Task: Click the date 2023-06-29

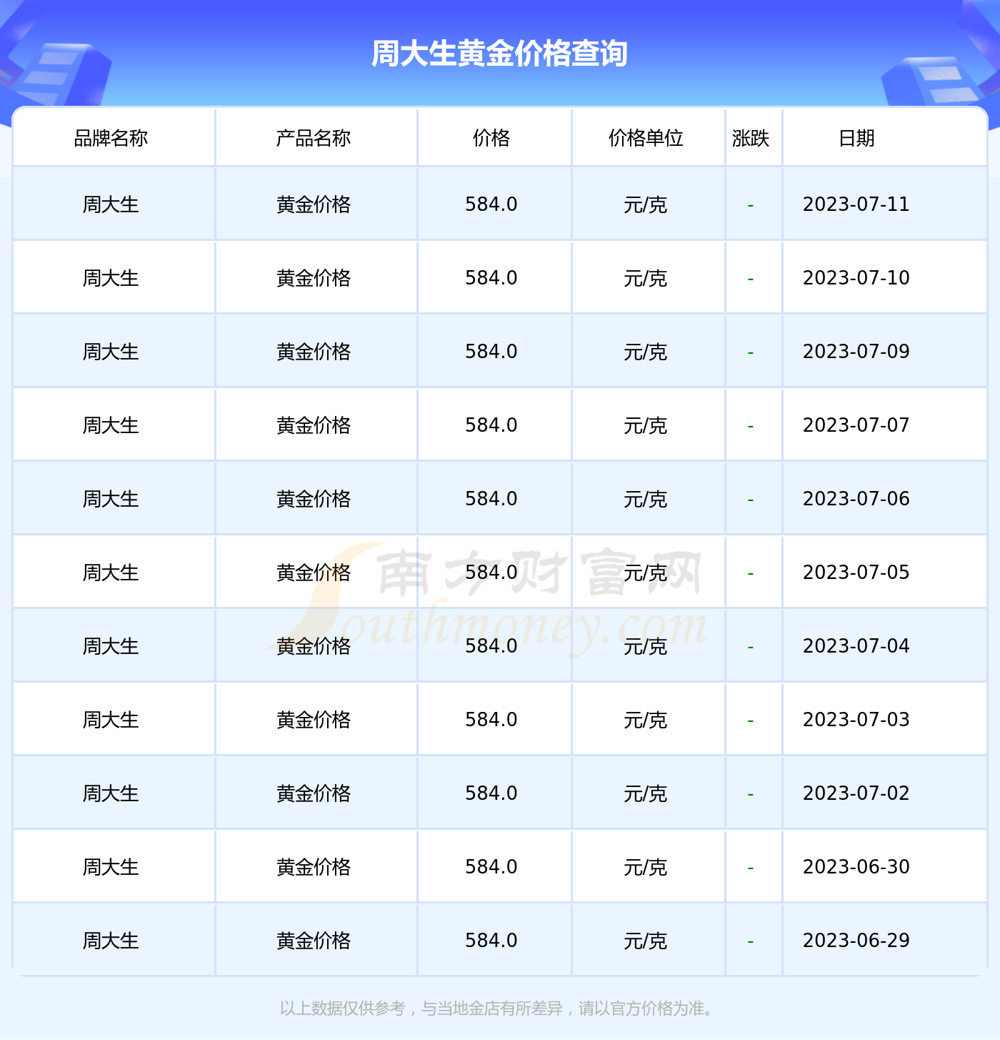Action: coord(856,941)
